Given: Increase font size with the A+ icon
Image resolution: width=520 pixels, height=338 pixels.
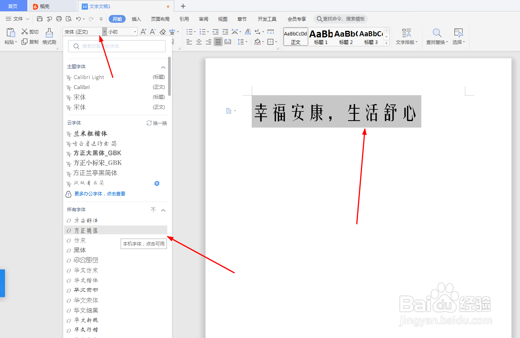Looking at the screenshot, I should (143, 32).
